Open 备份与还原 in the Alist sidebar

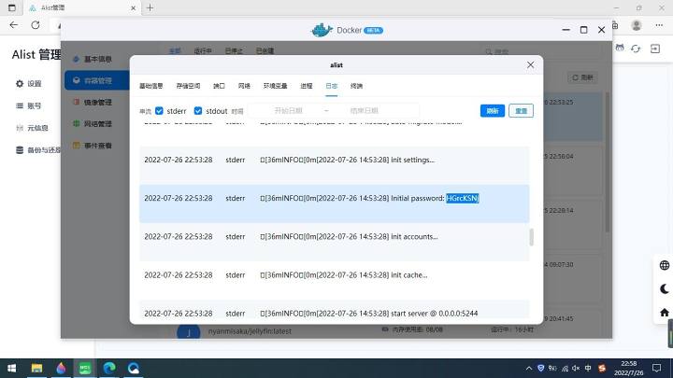(x=37, y=150)
